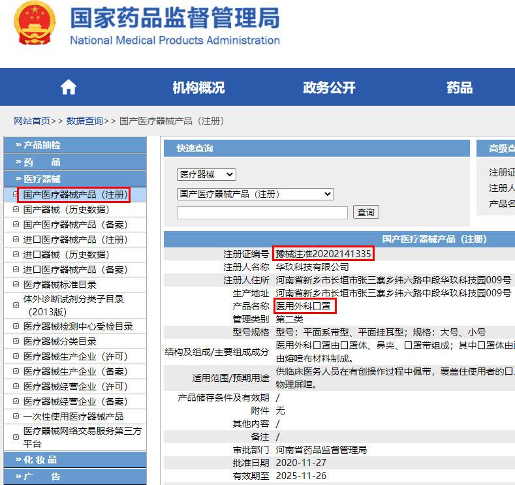
Task: Click the home icon in navigation bar
Action: pos(69,87)
